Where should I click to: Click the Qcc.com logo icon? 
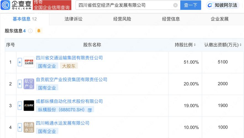coord(6,5)
